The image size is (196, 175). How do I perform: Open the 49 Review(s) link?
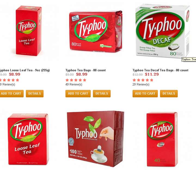74,85
